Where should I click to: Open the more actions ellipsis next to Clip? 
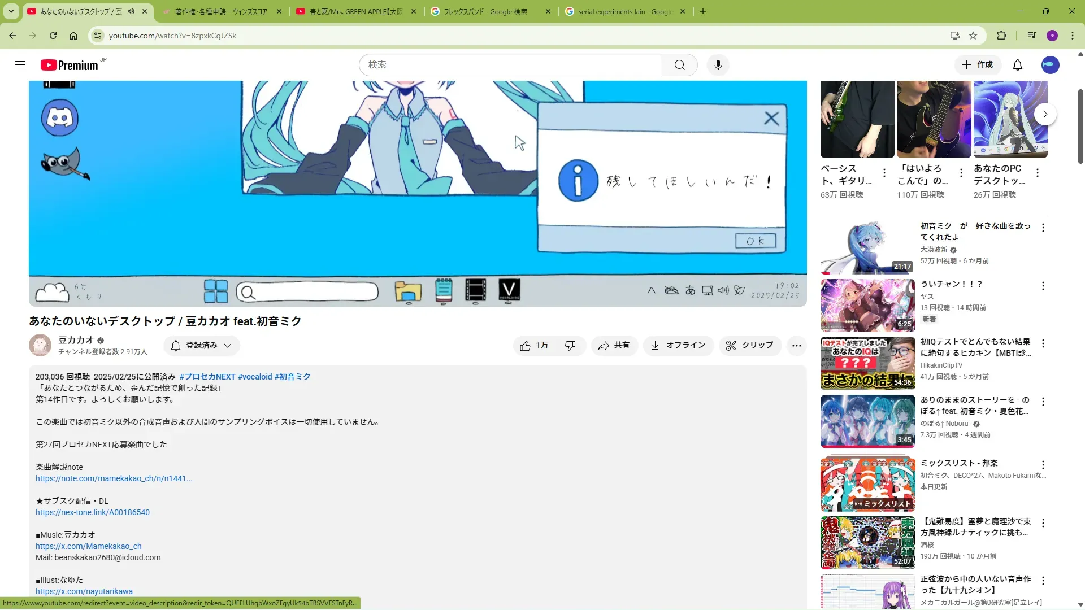coord(796,346)
